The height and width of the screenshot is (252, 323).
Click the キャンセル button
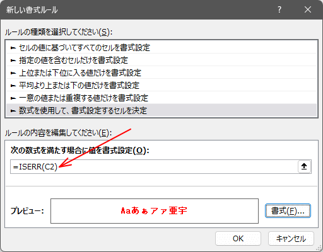291,239
